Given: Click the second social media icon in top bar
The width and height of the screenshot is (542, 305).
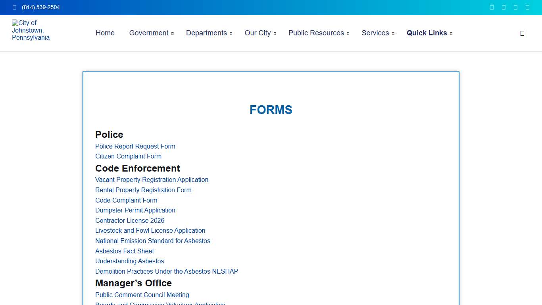Looking at the screenshot, I should click(504, 7).
